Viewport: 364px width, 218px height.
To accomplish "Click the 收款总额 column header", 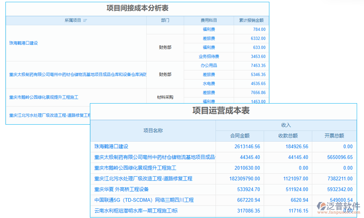I will [x=288, y=136].
